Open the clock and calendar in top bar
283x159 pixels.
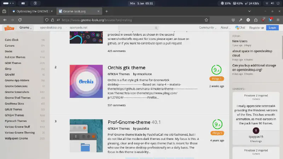click(x=141, y=3)
